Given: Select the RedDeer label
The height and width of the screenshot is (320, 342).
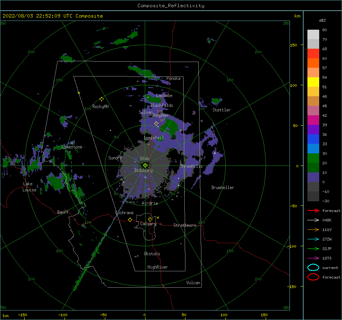Looking at the screenshot, I should [x=161, y=115].
